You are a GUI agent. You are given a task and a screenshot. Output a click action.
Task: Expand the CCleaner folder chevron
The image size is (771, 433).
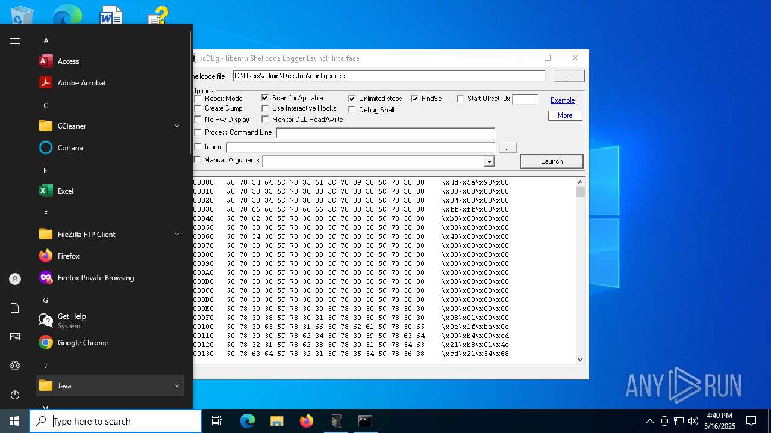coord(177,126)
